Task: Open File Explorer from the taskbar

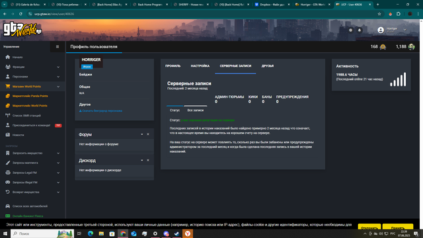Action: pyautogui.click(x=101, y=233)
